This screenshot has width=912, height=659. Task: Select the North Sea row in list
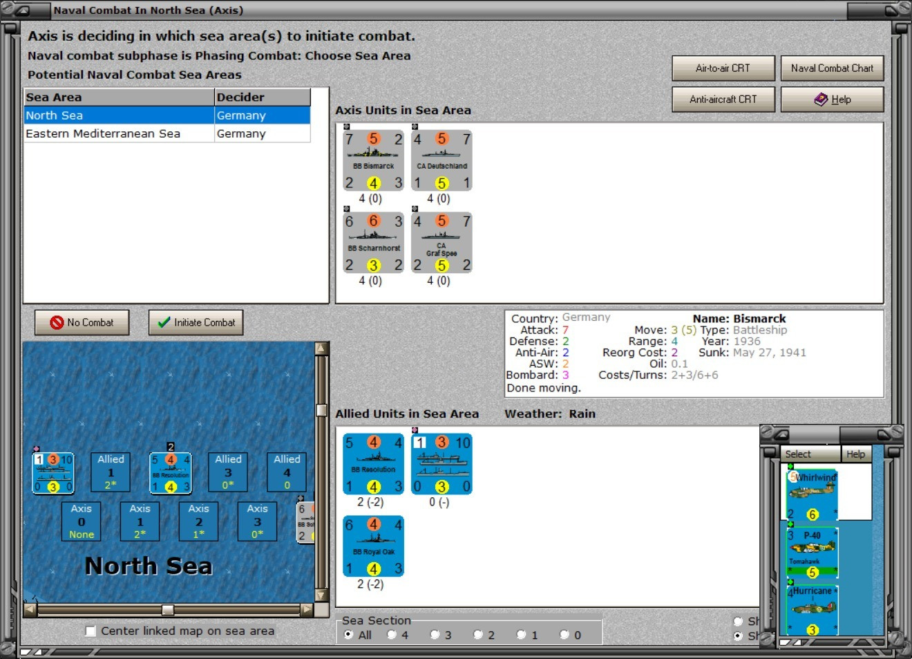coord(167,115)
